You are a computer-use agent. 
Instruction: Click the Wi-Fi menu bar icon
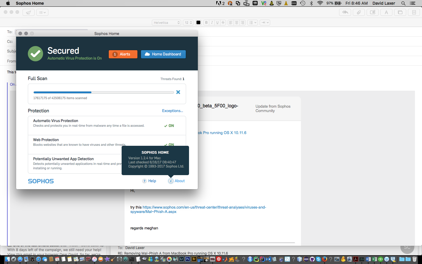point(320,3)
